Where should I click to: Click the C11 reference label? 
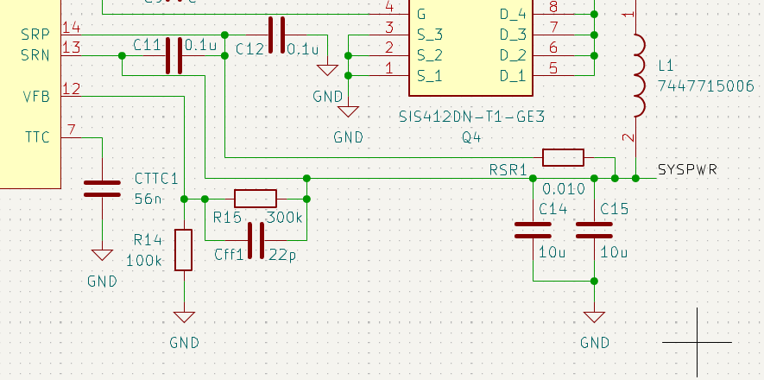point(147,45)
